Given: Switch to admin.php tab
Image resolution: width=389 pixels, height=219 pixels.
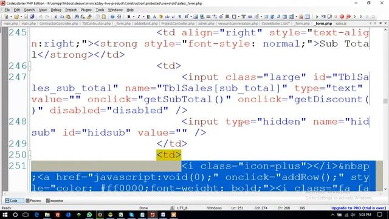Looking at the screenshot, I should [x=206, y=24].
